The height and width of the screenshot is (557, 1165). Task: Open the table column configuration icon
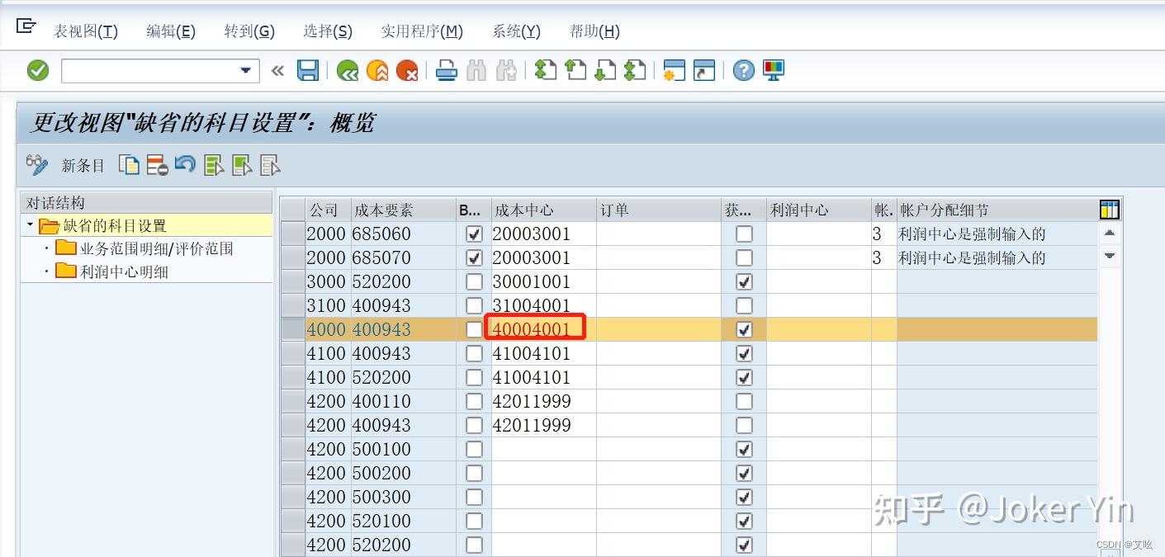(1109, 210)
